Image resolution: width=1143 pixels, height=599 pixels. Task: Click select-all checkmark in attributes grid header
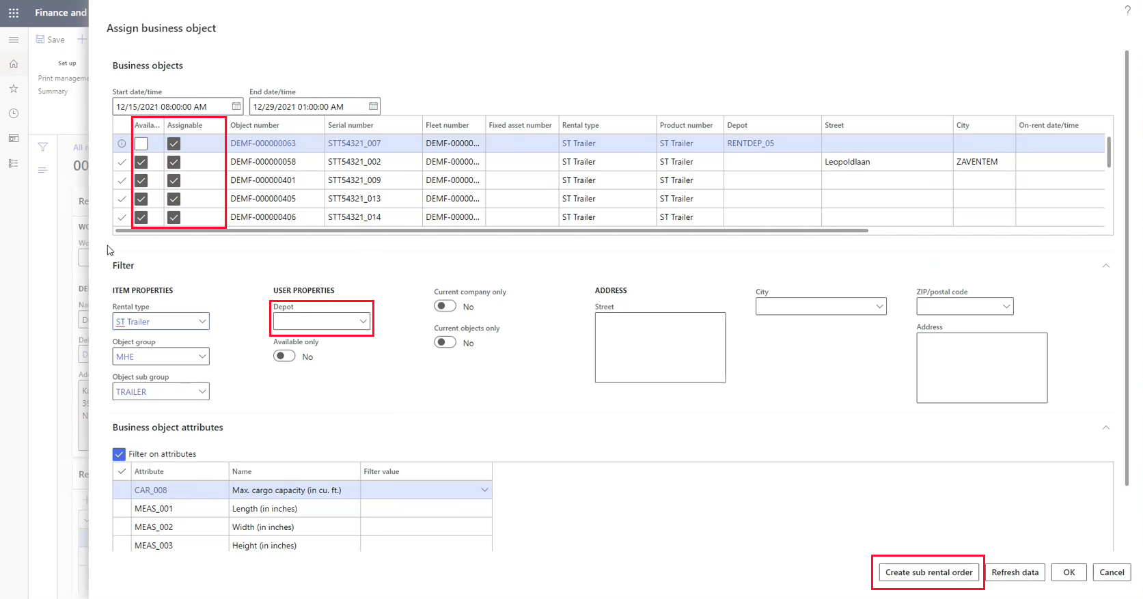(x=122, y=471)
